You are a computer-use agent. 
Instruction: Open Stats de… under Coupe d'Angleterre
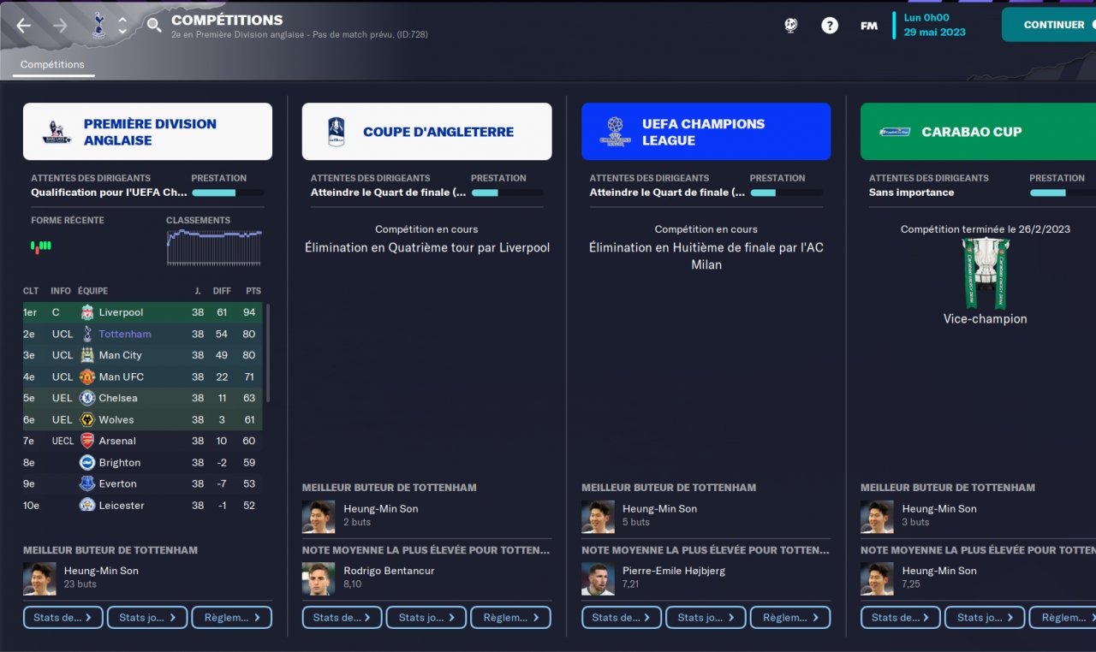(342, 617)
